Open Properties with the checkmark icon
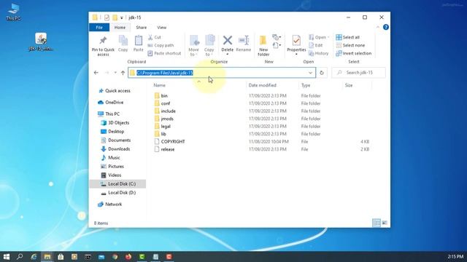The image size is (467, 262). pos(296,41)
